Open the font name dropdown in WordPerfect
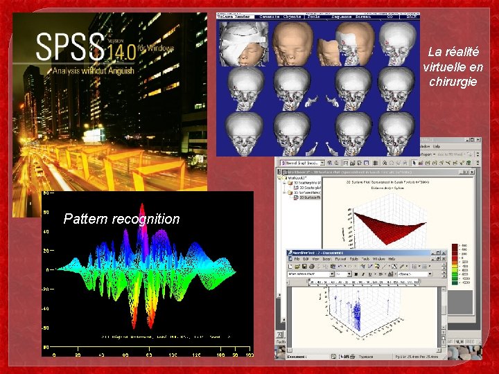 coord(331,274)
